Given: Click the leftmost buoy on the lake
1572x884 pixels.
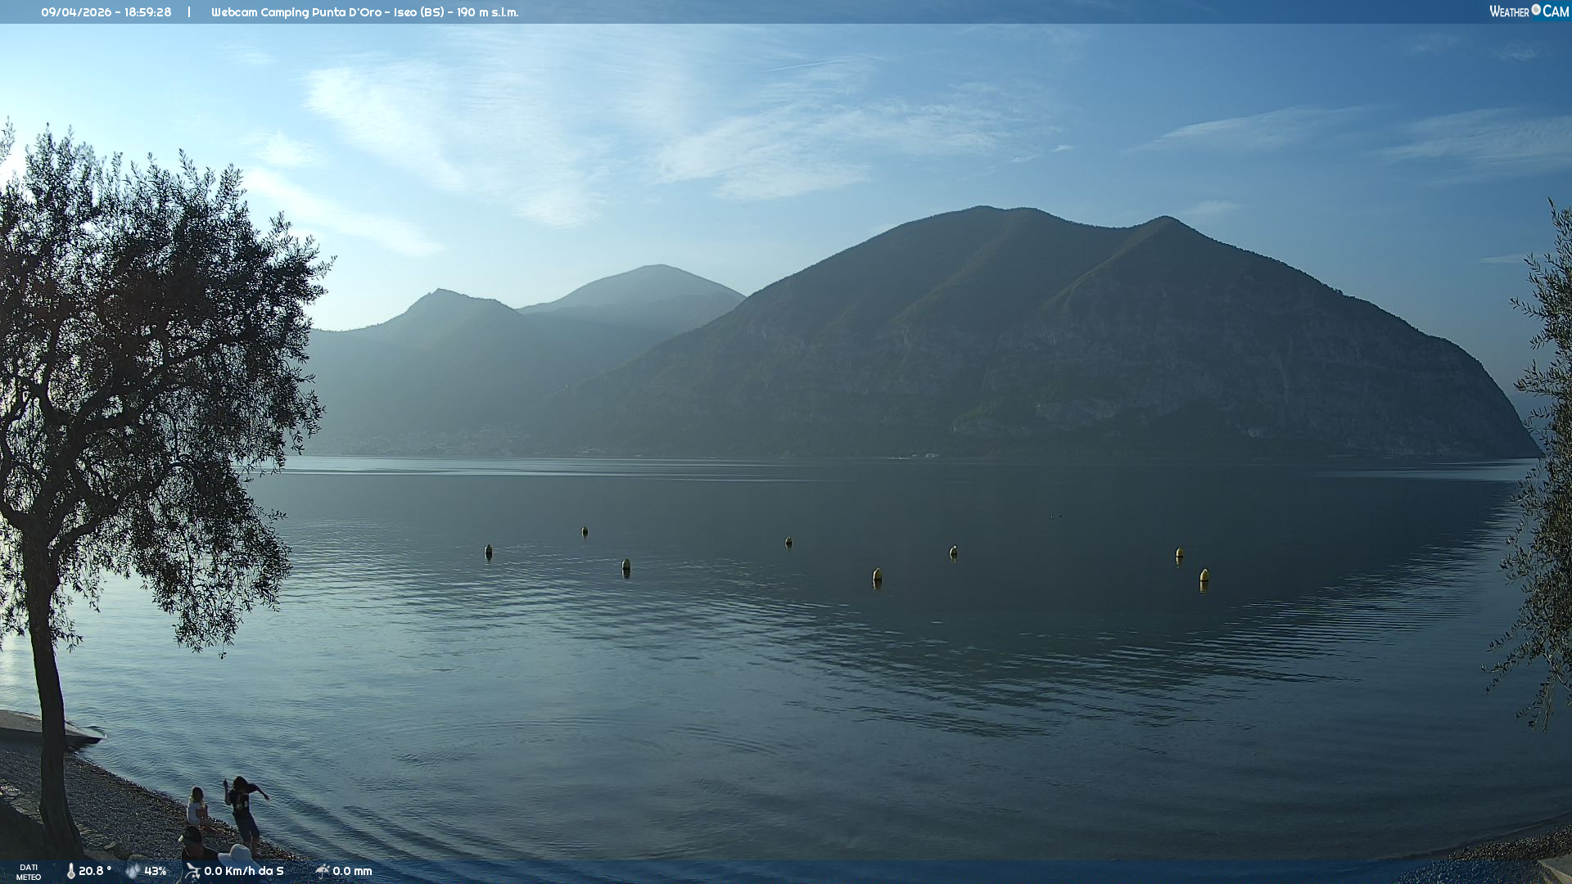Looking at the screenshot, I should (x=488, y=552).
